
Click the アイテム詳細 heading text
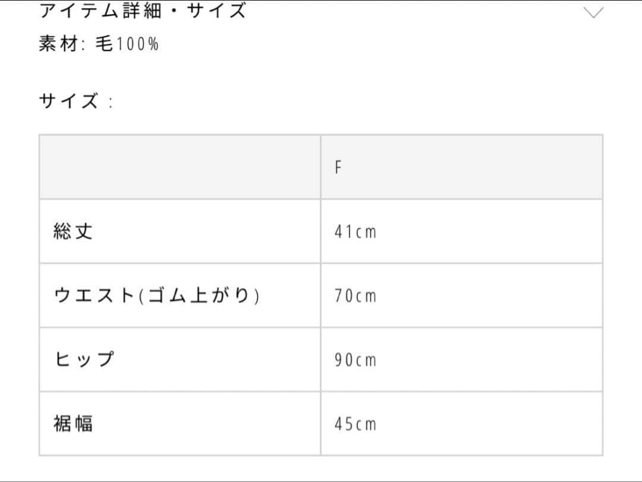[101, 11]
